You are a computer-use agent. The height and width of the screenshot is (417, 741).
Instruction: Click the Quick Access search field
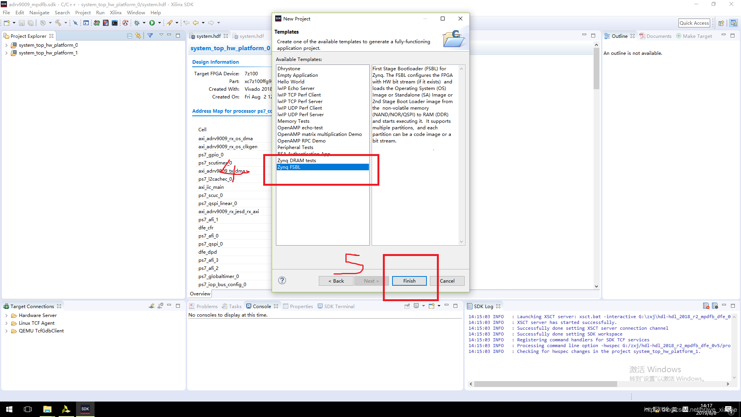point(694,23)
